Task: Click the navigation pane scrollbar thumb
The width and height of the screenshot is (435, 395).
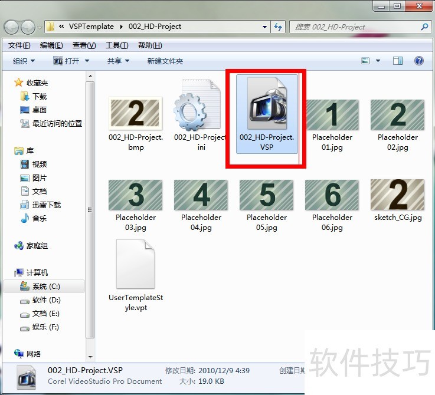Action: (x=90, y=210)
